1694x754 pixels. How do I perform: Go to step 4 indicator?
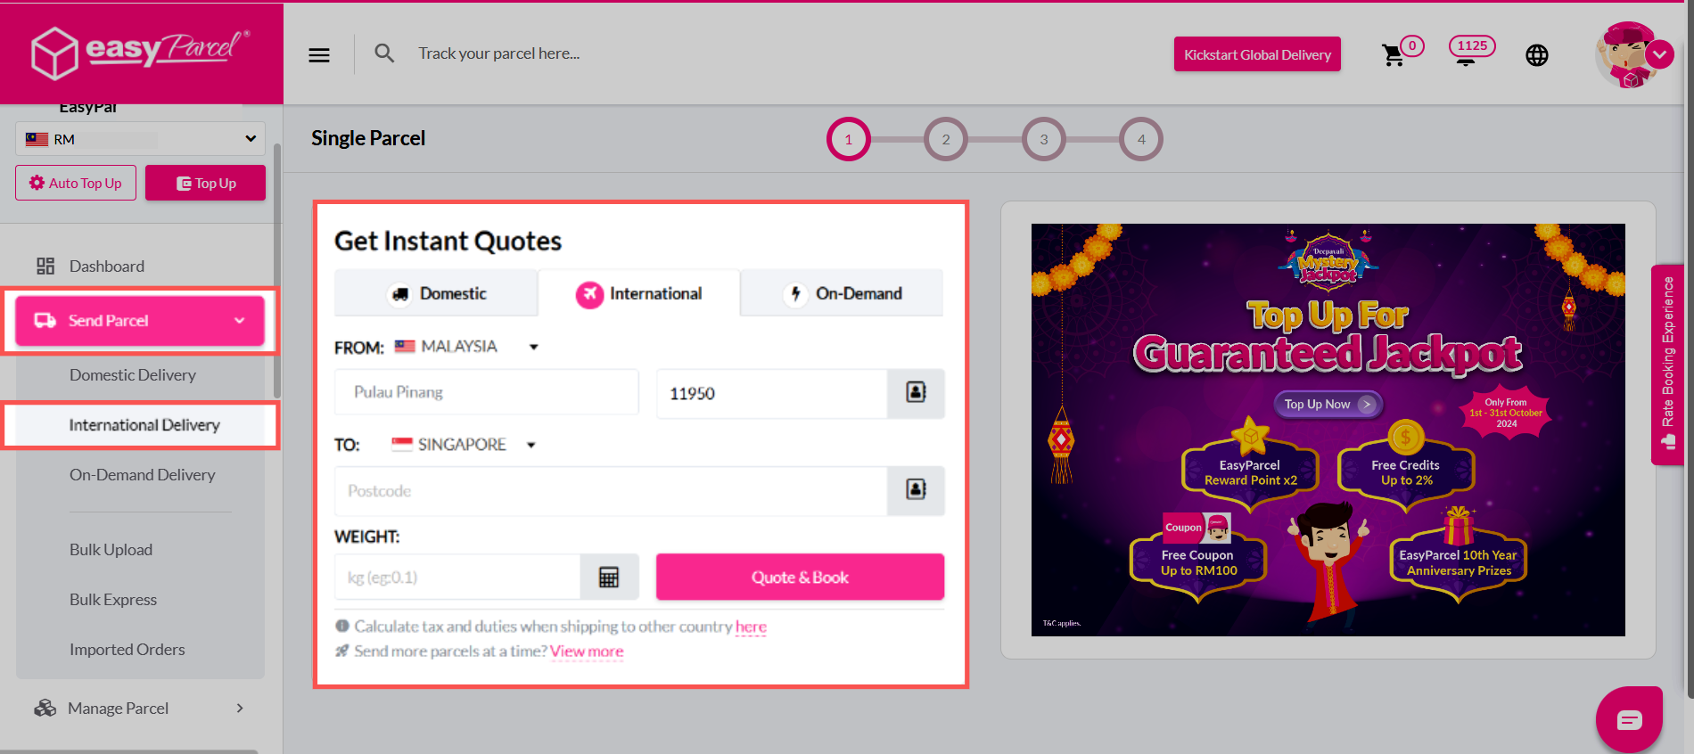pos(1141,139)
